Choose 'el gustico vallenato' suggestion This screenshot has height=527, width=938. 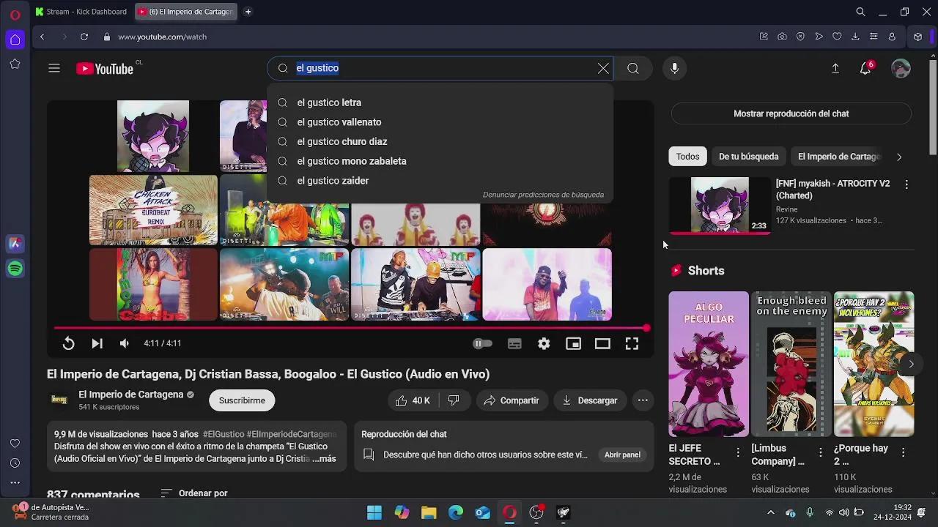point(339,122)
